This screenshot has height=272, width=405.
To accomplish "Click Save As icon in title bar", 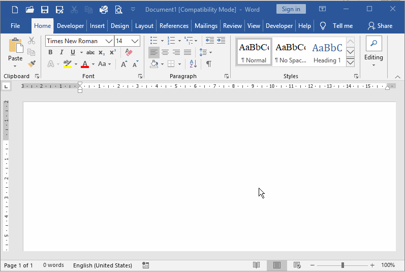I will pos(59,10).
